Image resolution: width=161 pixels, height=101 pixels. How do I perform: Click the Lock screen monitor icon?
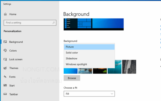pos(5,59)
